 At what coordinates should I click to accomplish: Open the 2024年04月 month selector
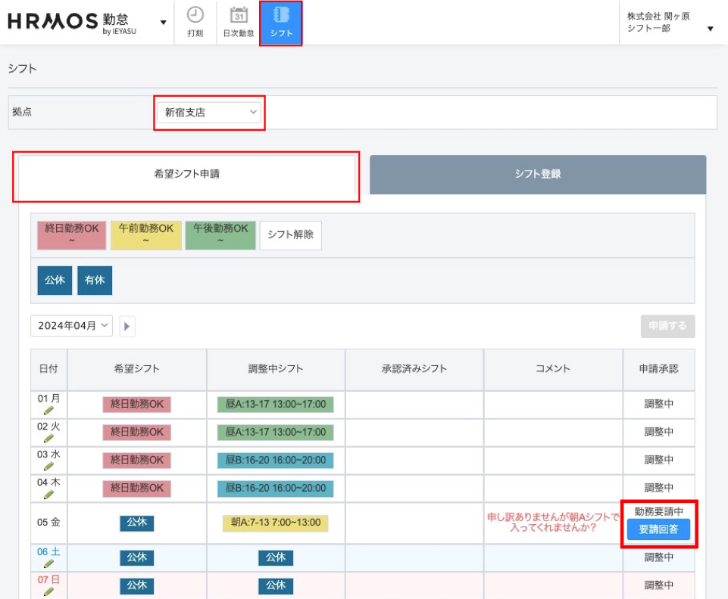tap(71, 326)
